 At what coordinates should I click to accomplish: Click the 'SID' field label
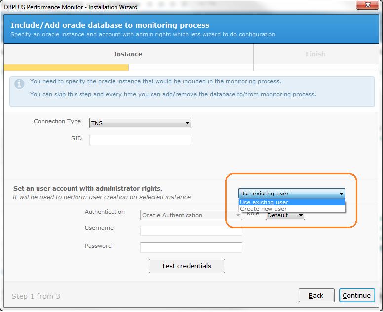[76, 138]
